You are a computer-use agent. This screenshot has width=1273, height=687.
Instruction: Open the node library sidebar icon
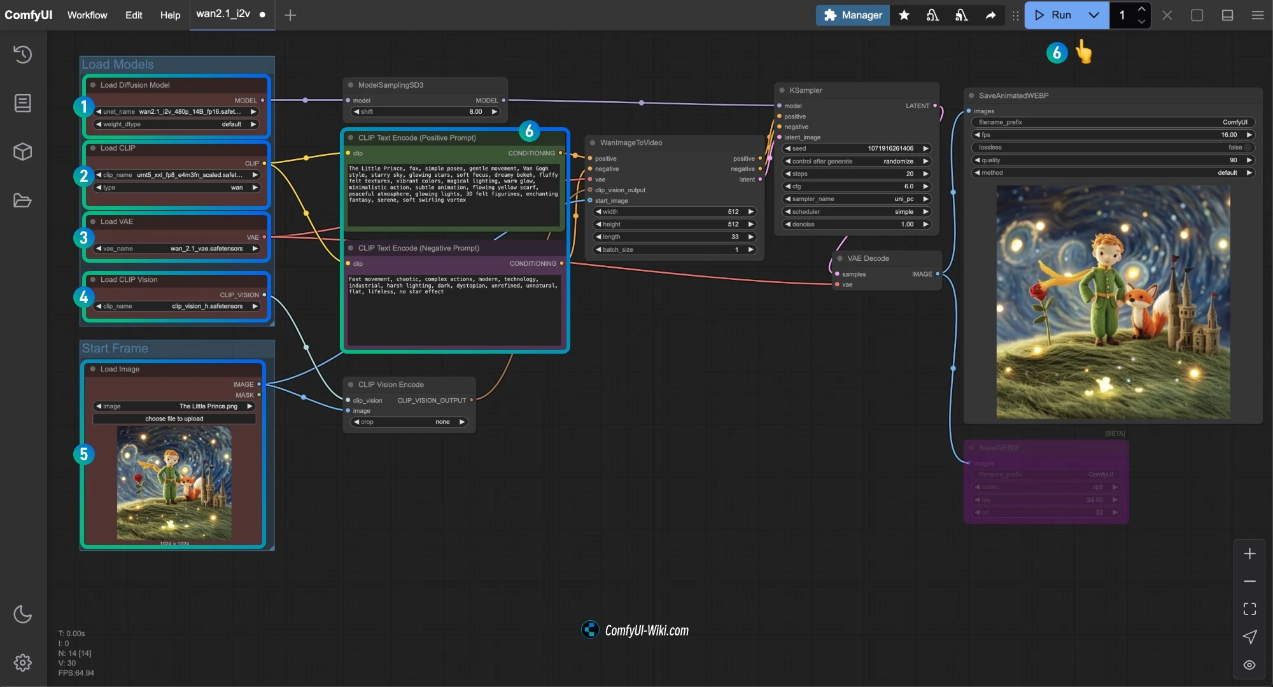[x=23, y=103]
